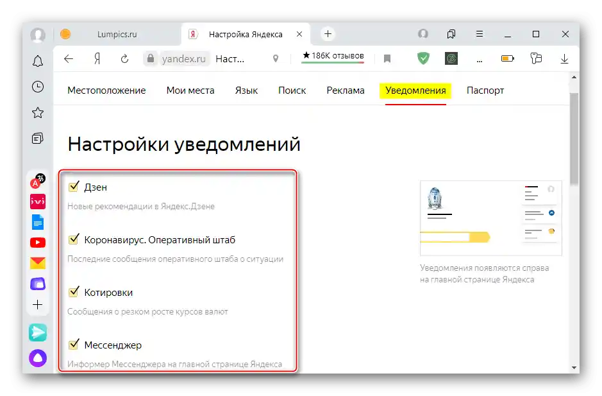Toggle the Мессенджер checkbox off
This screenshot has height=396, width=602.
pyautogui.click(x=72, y=344)
